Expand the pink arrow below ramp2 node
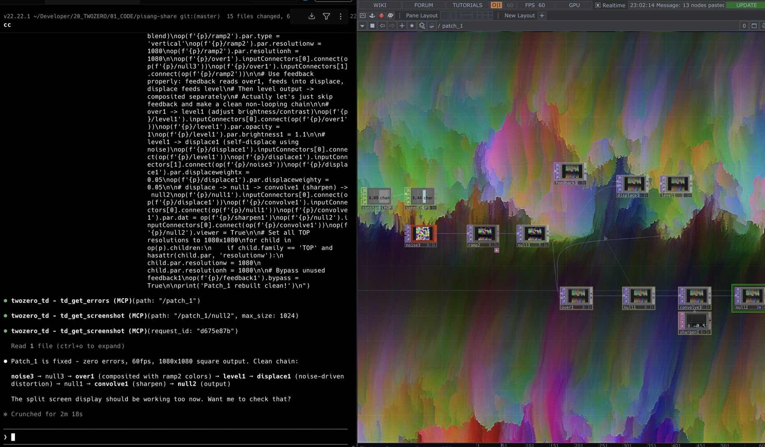 pos(496,250)
